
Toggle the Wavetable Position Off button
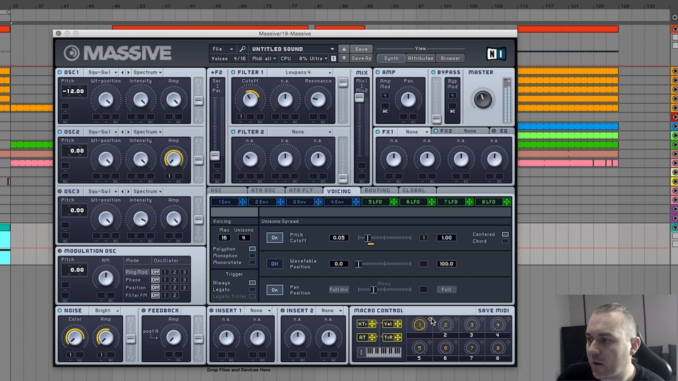tap(275, 263)
